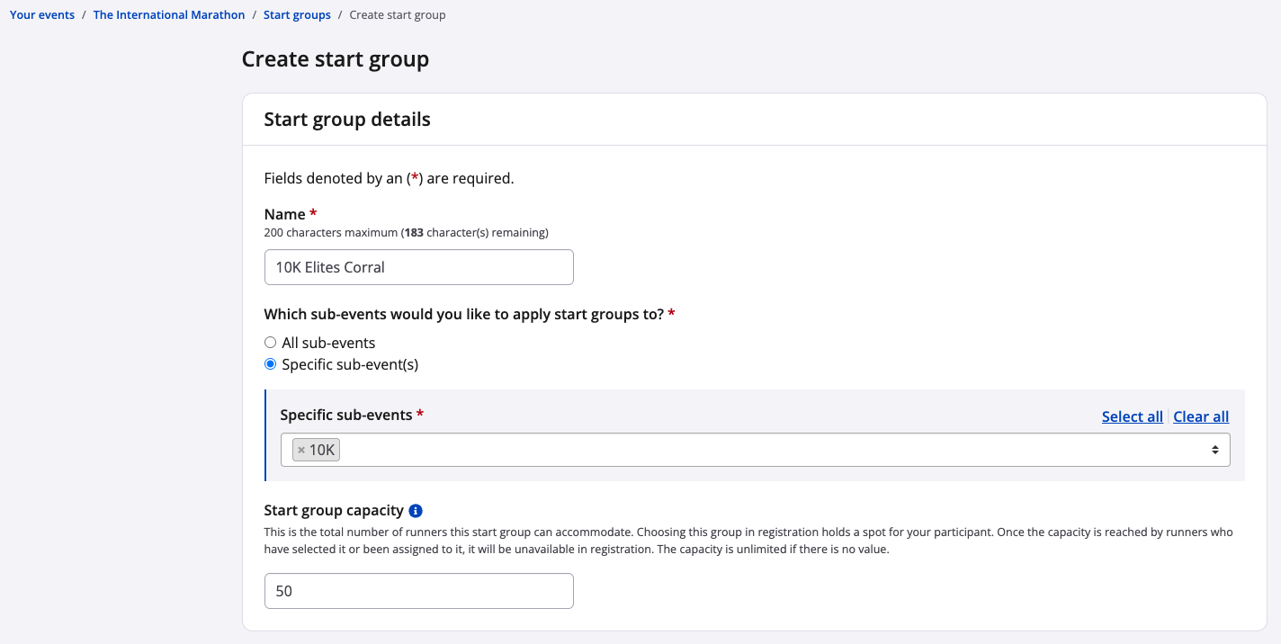
Task: Click the Create start group breadcrumb text
Action: 397,15
